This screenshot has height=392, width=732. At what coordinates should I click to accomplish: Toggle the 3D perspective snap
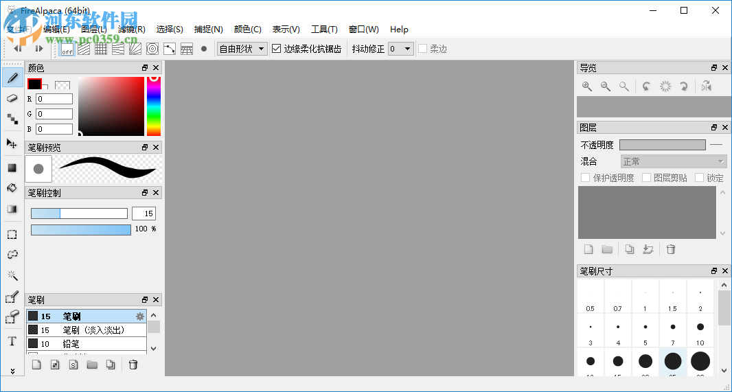pyautogui.click(x=187, y=49)
